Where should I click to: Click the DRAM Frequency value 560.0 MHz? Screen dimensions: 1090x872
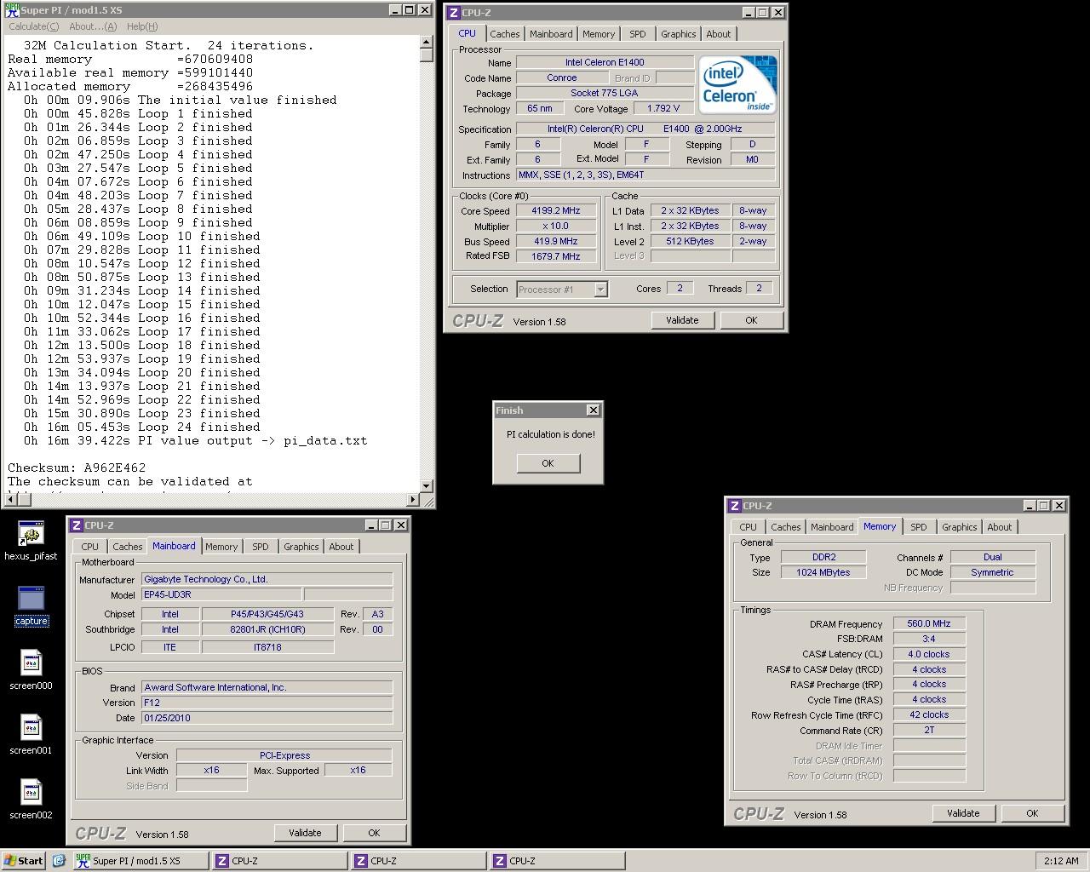929,623
